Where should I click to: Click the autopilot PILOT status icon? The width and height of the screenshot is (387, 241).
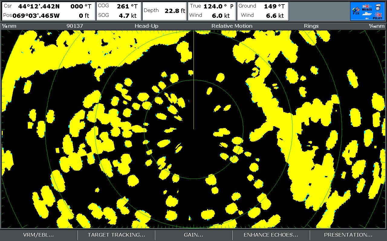pos(378,16)
